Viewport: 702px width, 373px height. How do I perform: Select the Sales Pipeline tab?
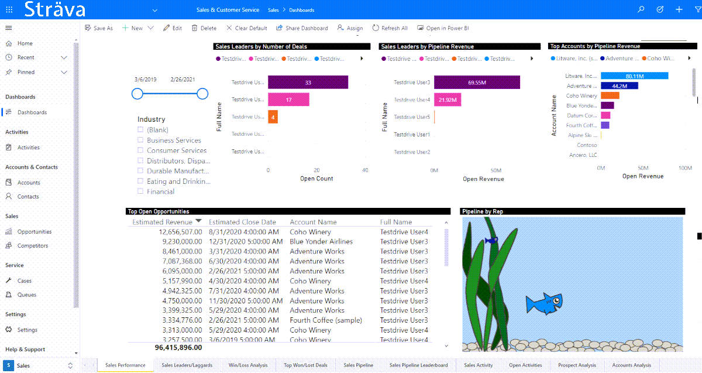tap(358, 365)
